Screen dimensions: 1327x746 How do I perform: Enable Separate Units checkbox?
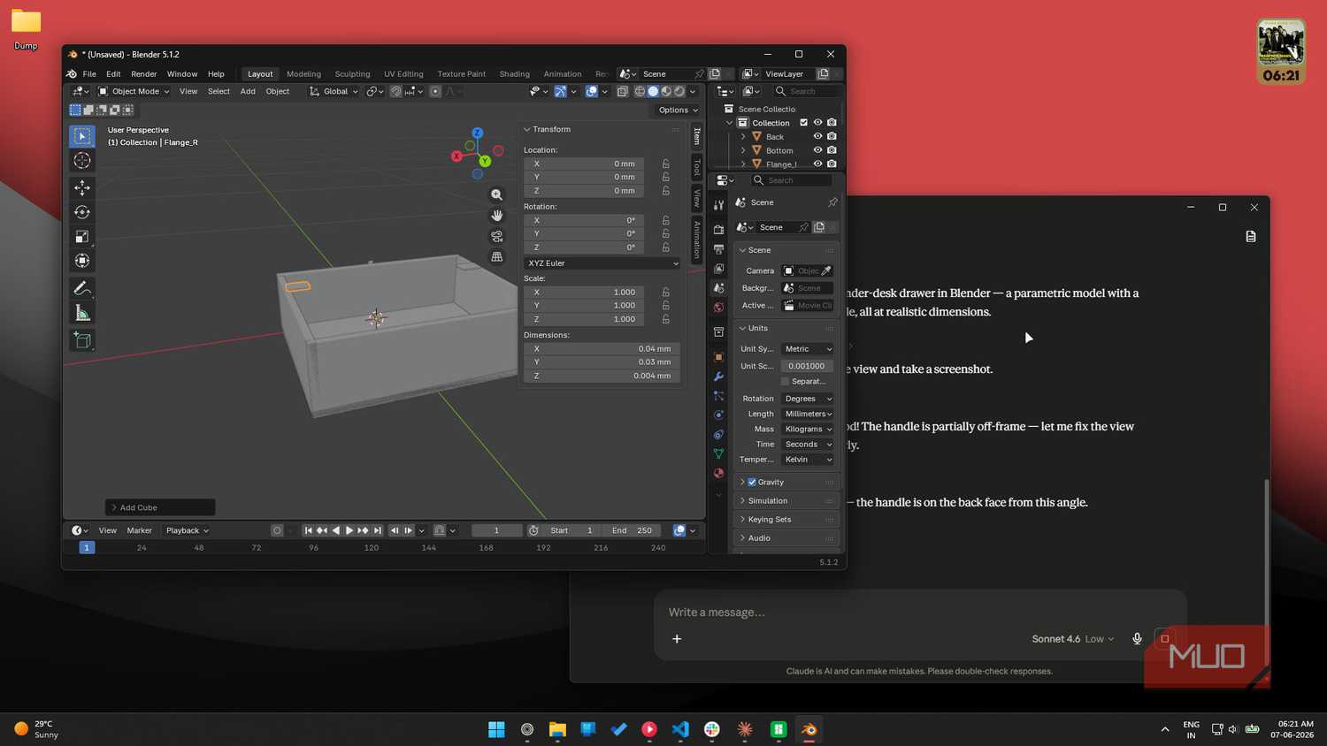click(785, 382)
